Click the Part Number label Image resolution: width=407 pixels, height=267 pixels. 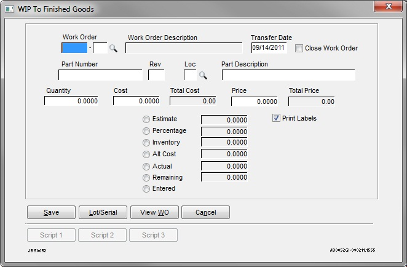pyautogui.click(x=79, y=64)
